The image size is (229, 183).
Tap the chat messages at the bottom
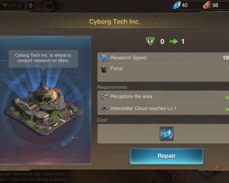[x=34, y=177]
